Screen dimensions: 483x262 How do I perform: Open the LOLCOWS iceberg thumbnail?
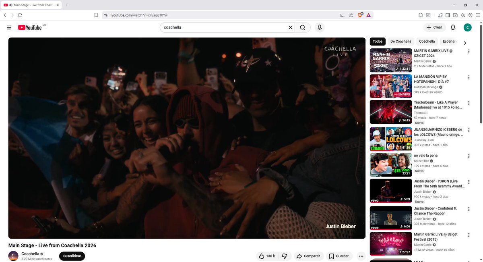[x=391, y=139]
